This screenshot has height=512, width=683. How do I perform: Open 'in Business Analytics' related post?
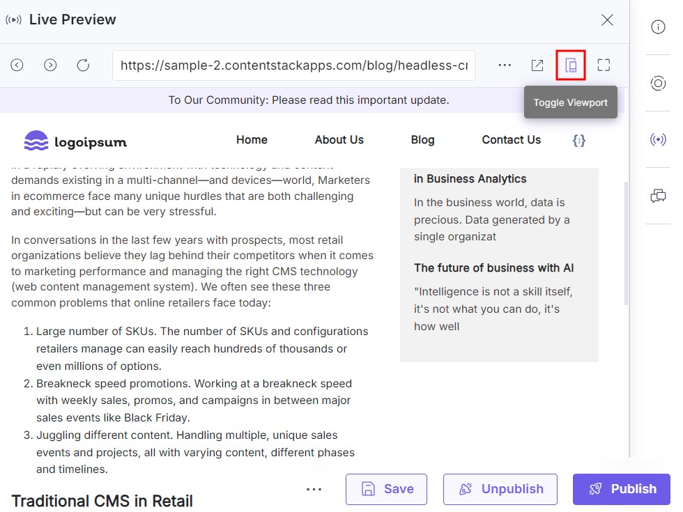470,179
